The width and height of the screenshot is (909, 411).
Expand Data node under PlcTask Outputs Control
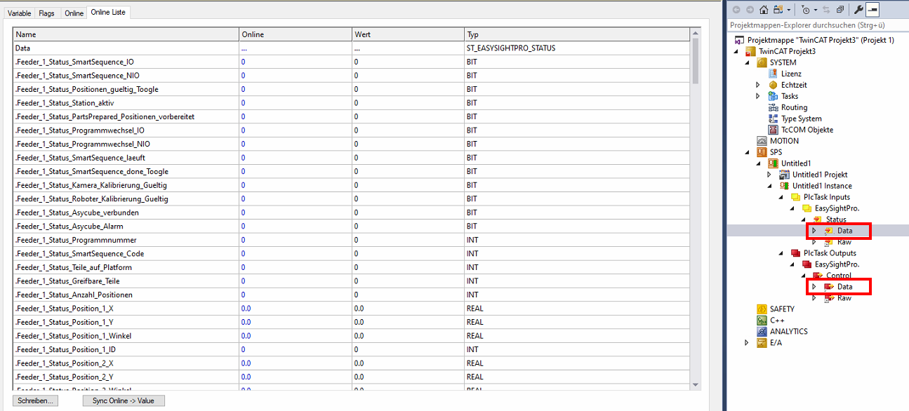click(x=814, y=287)
